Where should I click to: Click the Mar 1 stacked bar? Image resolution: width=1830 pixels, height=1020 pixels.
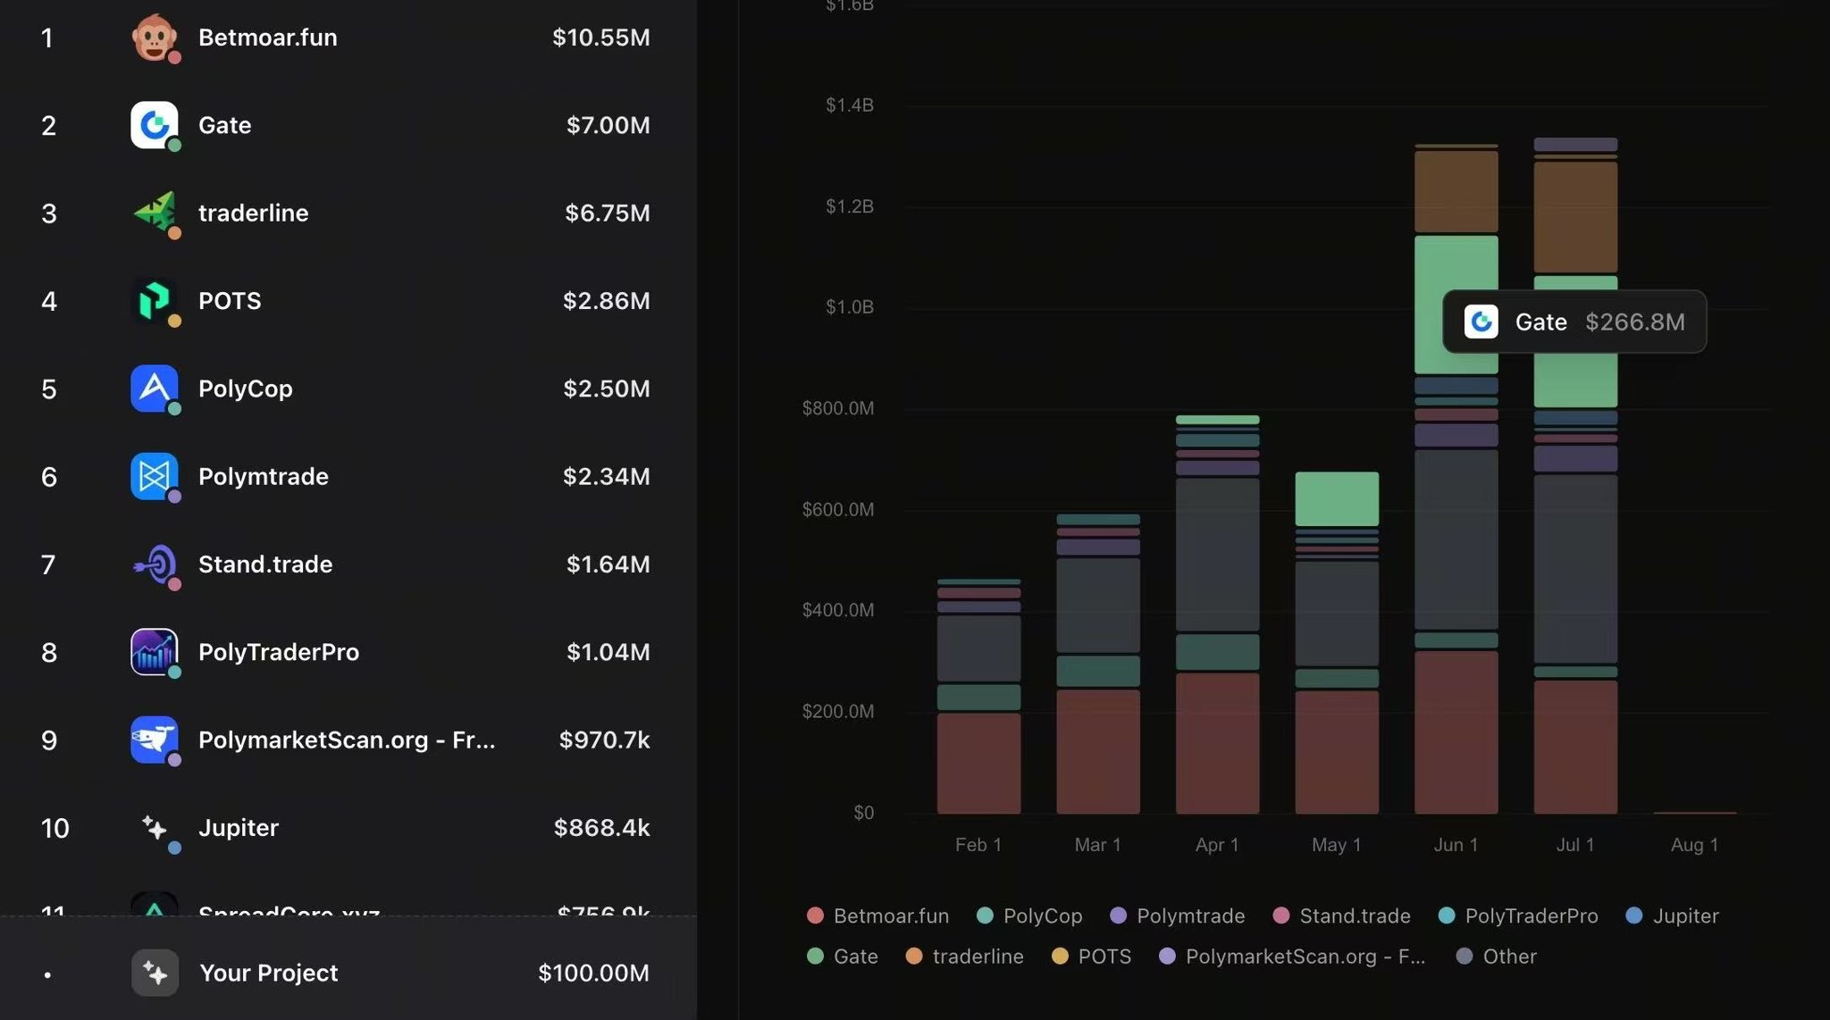pyautogui.click(x=1098, y=664)
